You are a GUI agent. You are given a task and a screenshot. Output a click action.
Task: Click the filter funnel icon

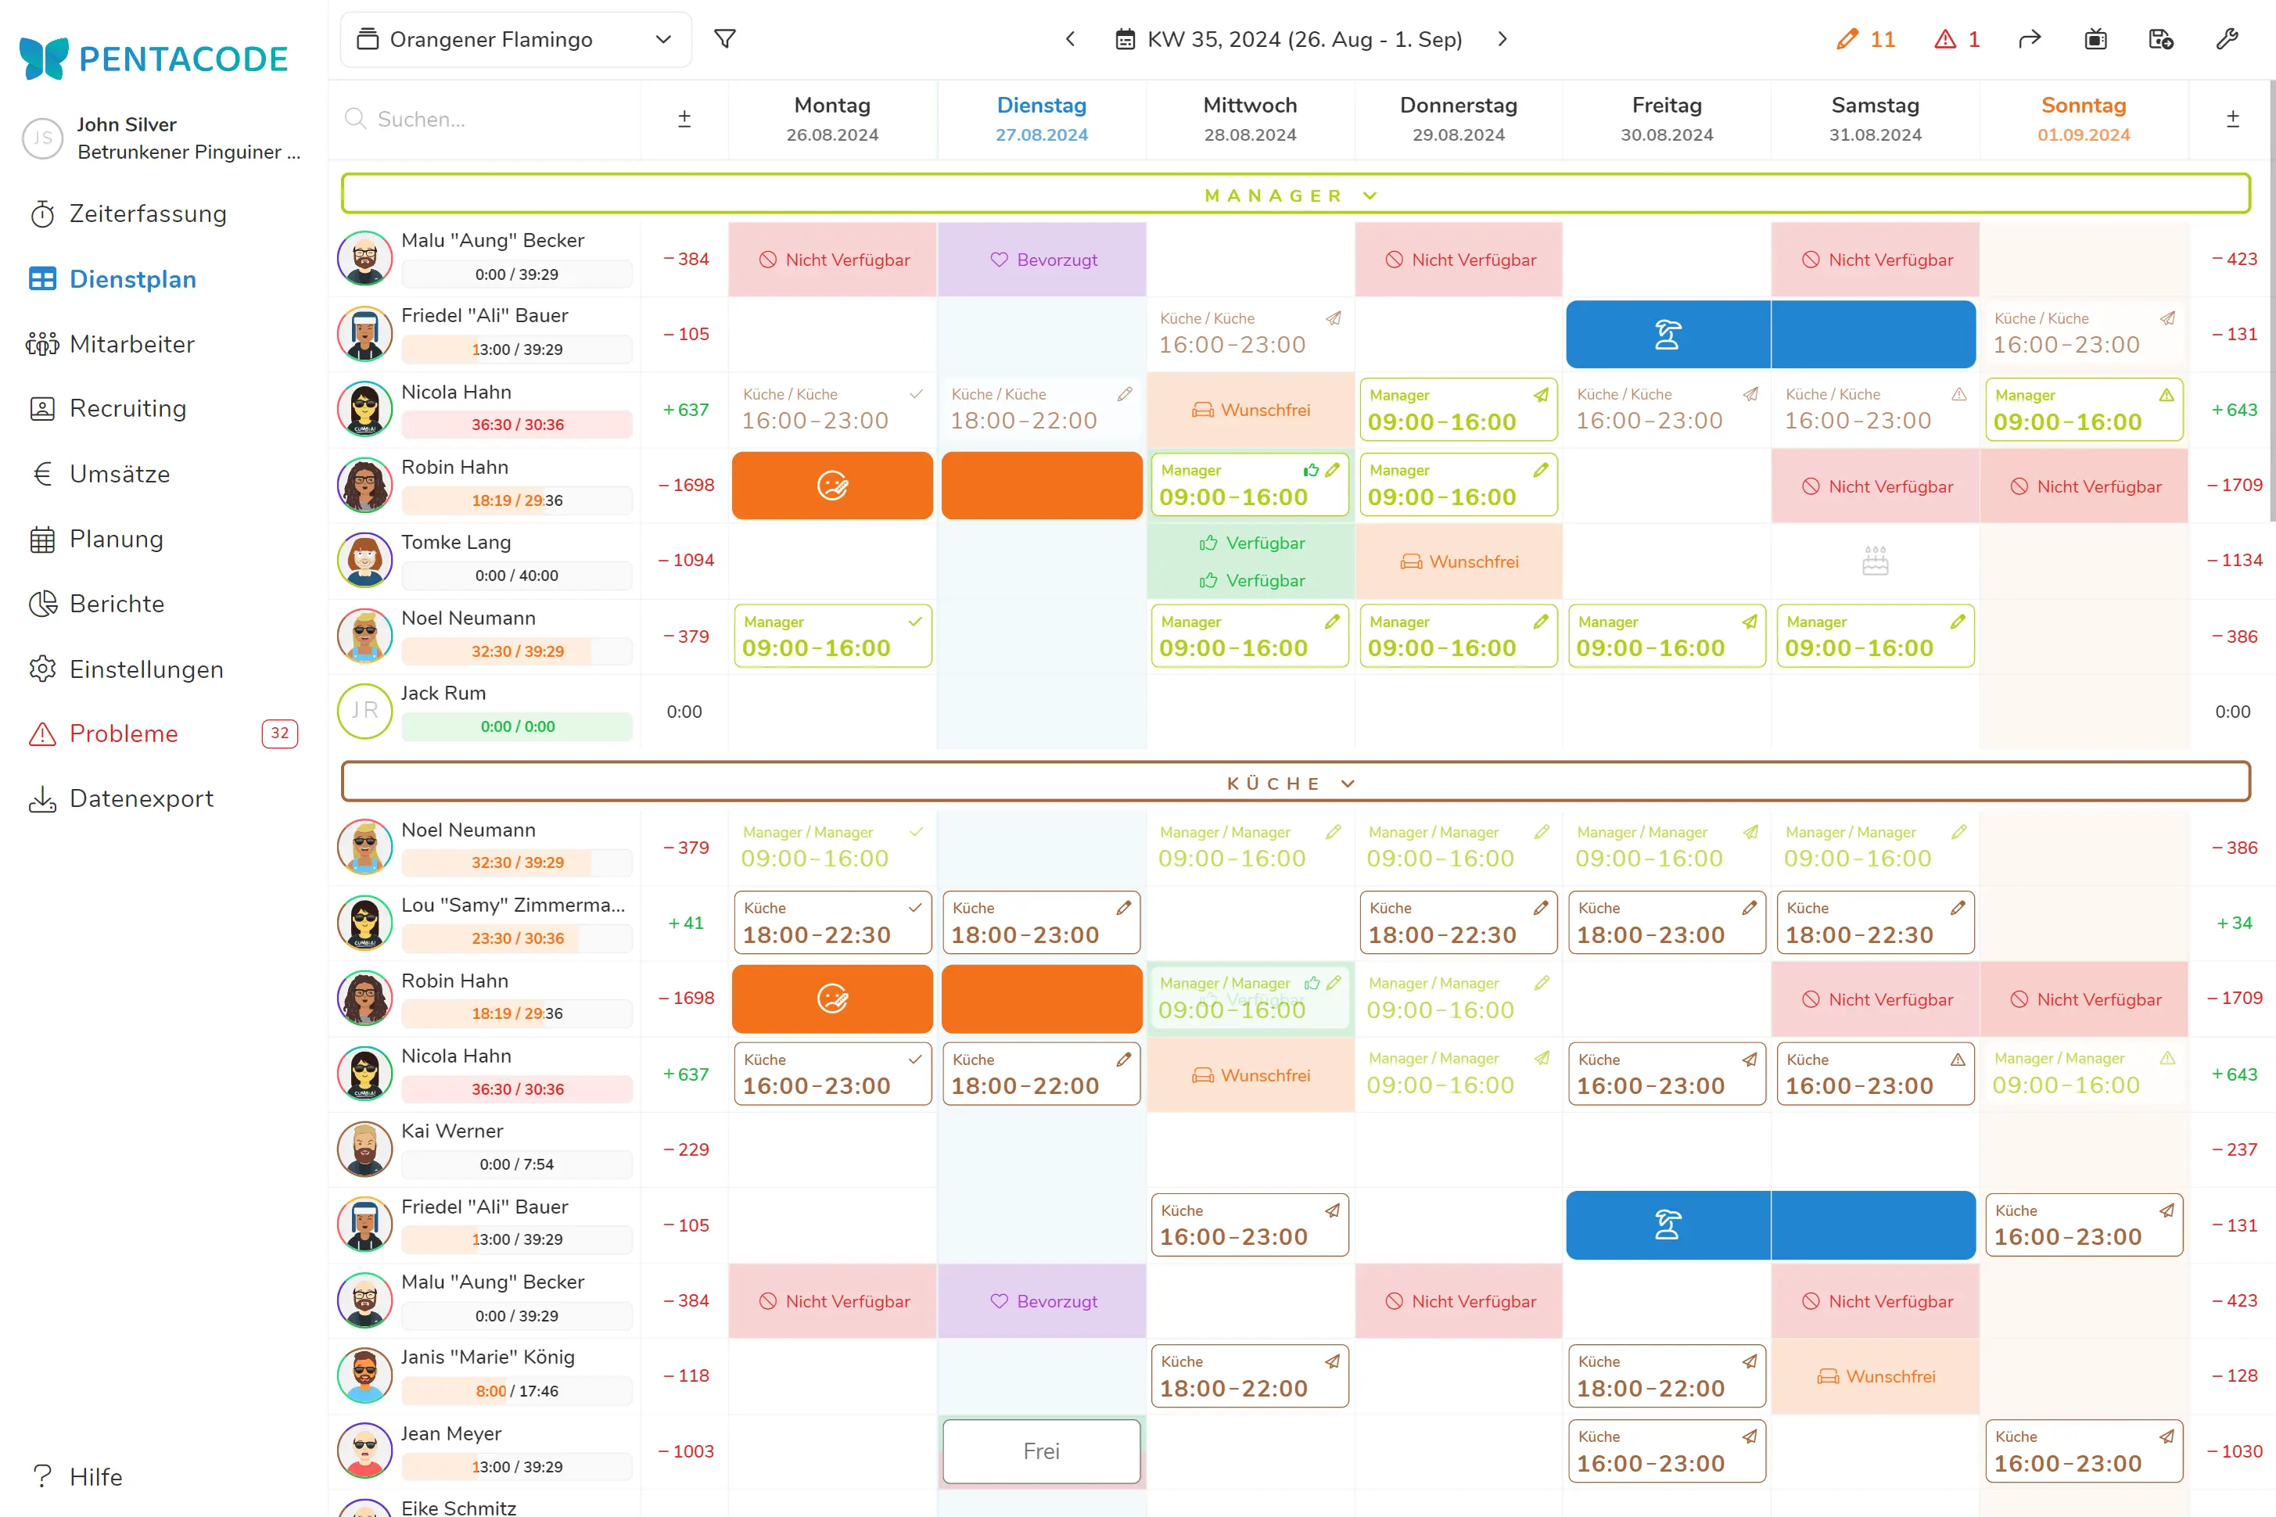tap(725, 38)
